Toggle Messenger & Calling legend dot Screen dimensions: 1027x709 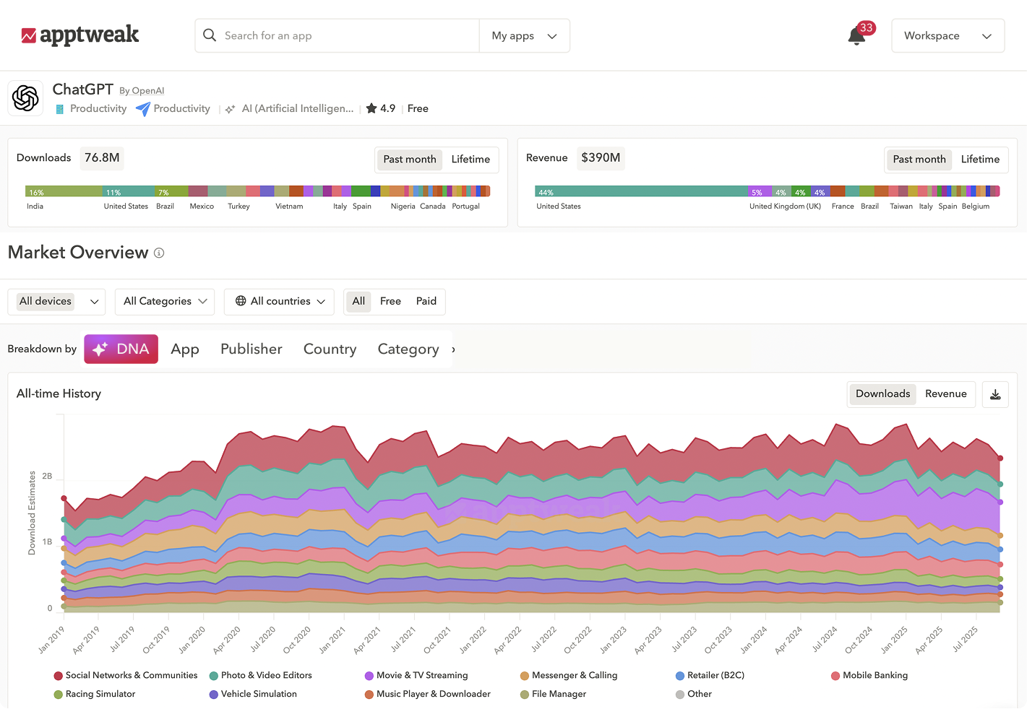525,676
